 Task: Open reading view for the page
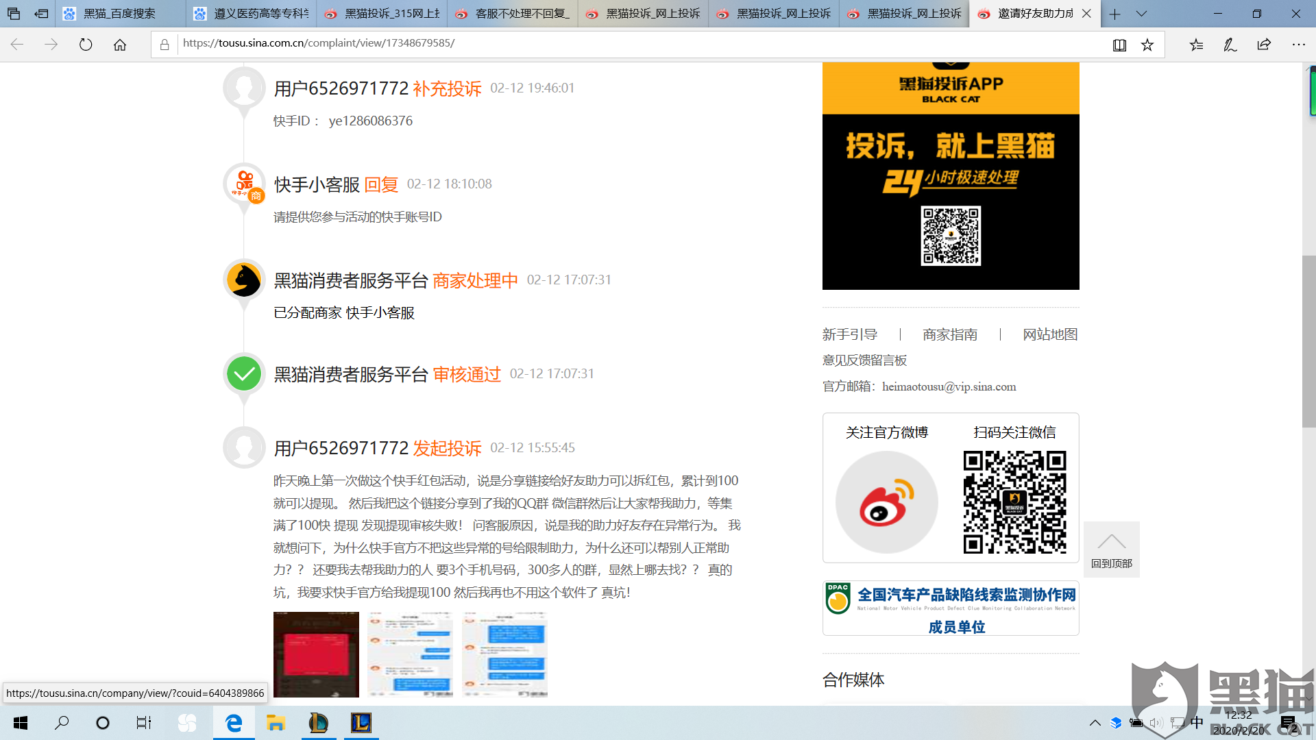[1119, 44]
